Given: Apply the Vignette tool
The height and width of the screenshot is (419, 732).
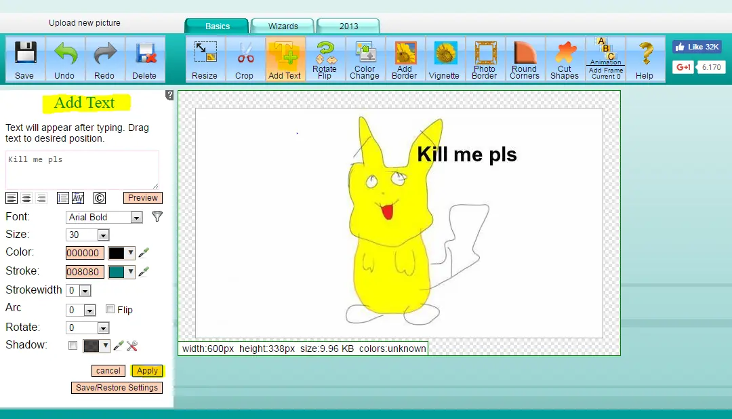Looking at the screenshot, I should [445, 59].
